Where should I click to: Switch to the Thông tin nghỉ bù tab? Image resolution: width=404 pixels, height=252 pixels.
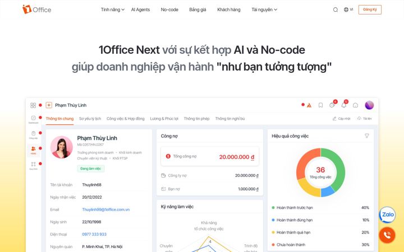coord(230,119)
